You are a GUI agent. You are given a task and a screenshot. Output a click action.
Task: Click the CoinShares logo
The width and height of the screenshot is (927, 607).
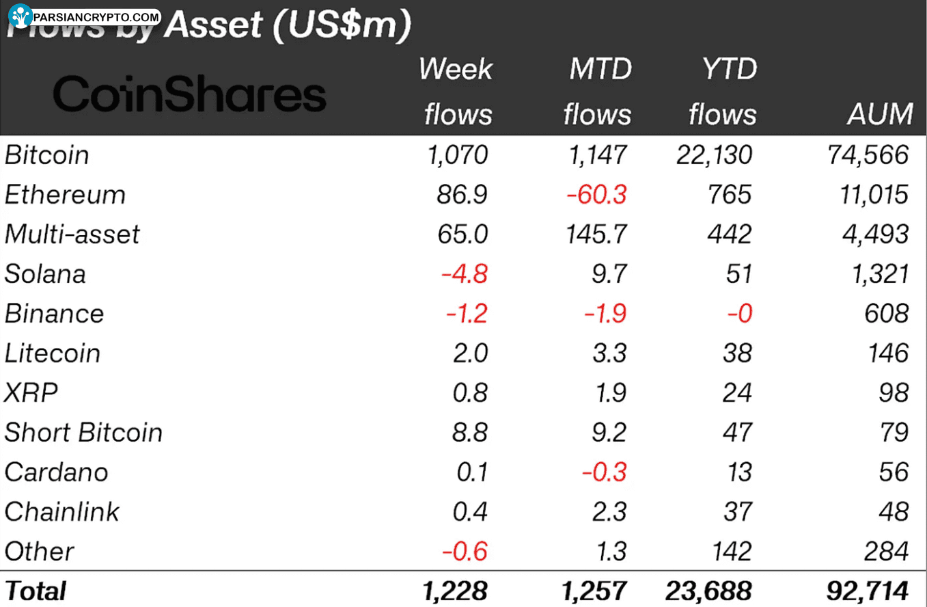point(190,95)
